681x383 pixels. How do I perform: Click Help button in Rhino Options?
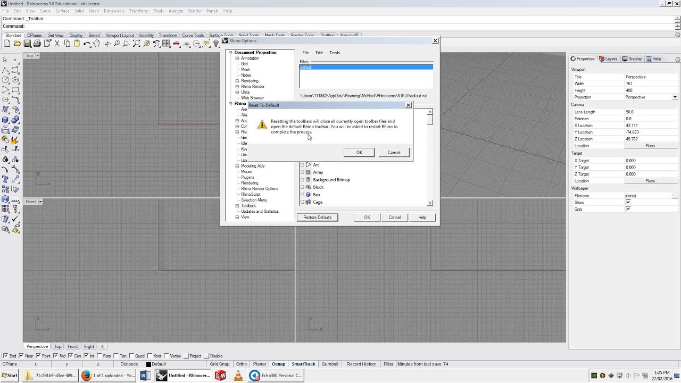pos(422,218)
